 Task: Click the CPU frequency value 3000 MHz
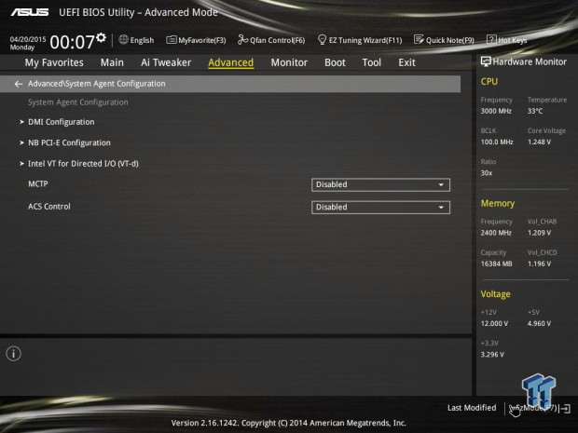coord(496,111)
